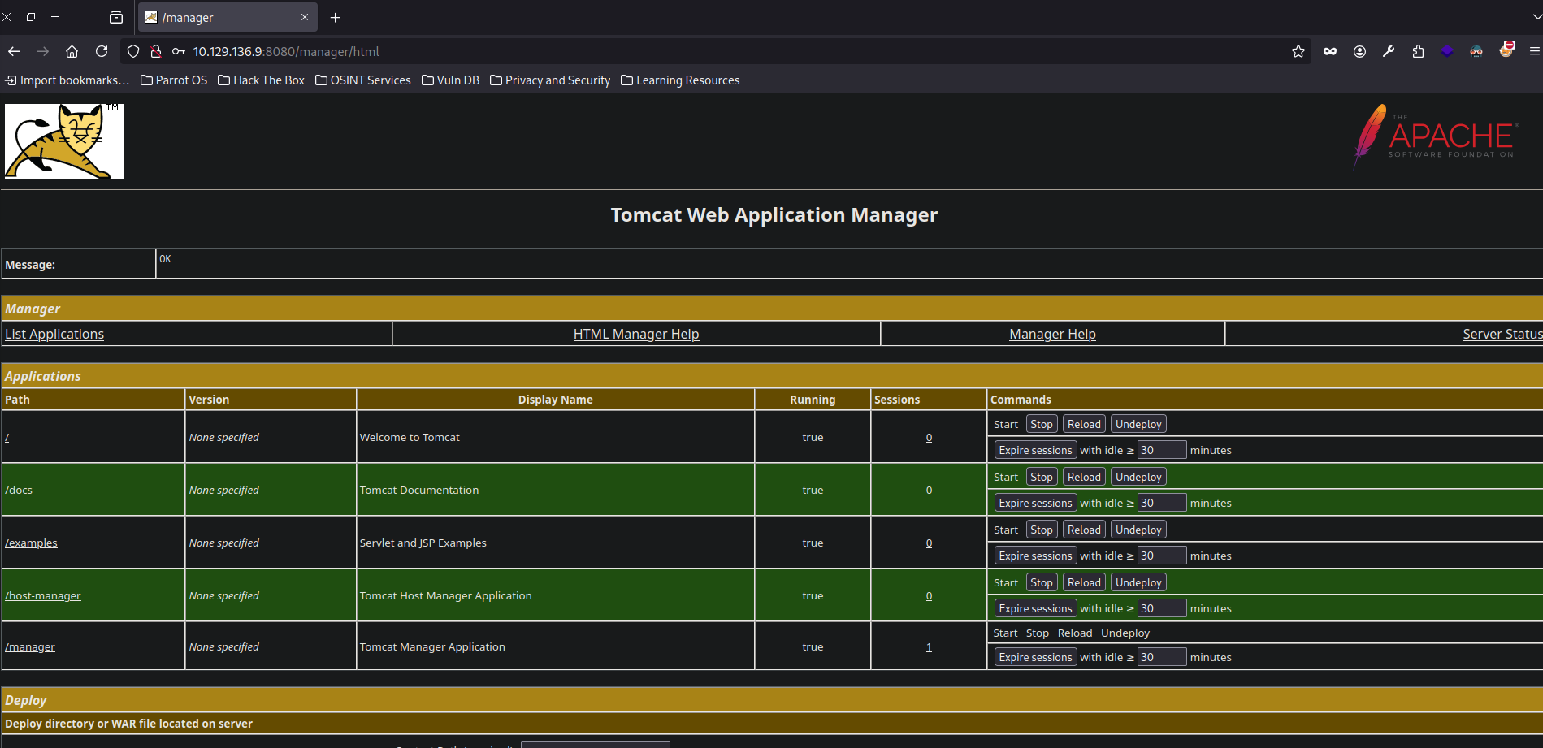
Task: Open the browser hamburger menu
Action: 1535,51
